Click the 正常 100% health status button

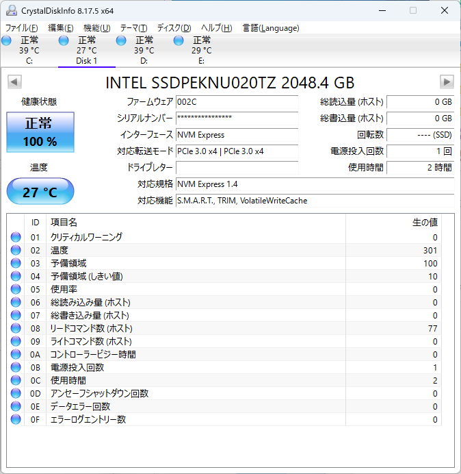(x=40, y=132)
